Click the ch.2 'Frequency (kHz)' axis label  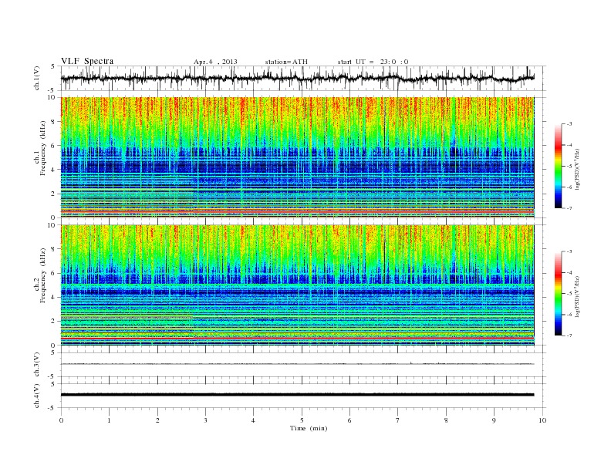[43, 275]
